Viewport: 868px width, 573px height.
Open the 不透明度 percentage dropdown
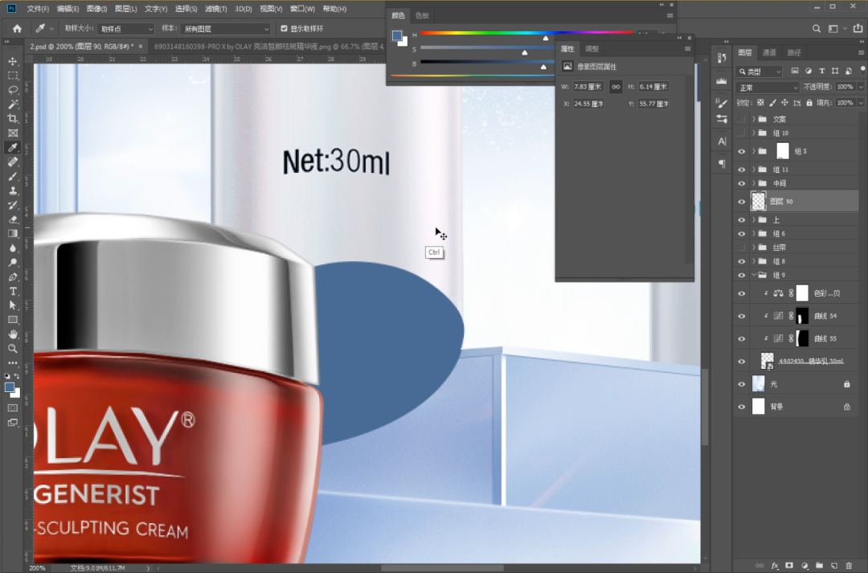pyautogui.click(x=860, y=87)
